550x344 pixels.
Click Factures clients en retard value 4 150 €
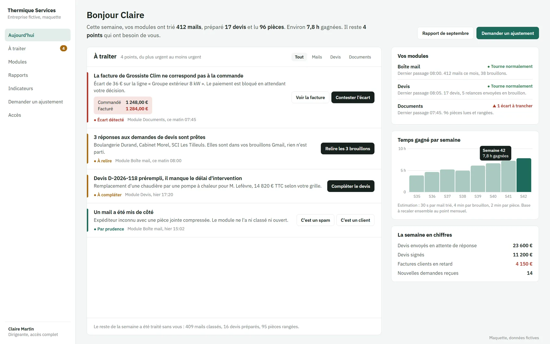[524, 264]
